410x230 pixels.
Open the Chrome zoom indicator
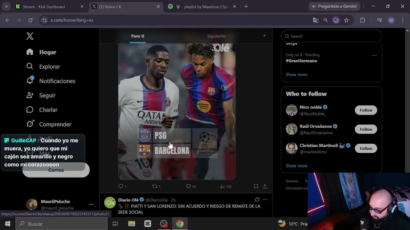click(326, 20)
